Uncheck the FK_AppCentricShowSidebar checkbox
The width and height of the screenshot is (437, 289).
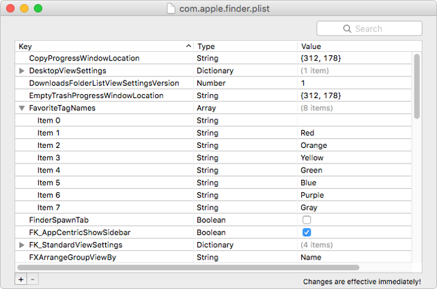point(307,232)
